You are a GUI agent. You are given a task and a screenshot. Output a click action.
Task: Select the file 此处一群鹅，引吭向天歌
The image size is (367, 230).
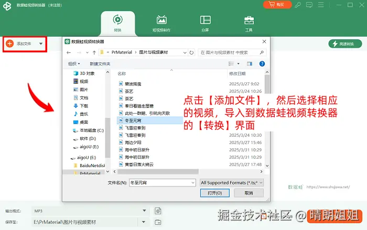[147, 113]
